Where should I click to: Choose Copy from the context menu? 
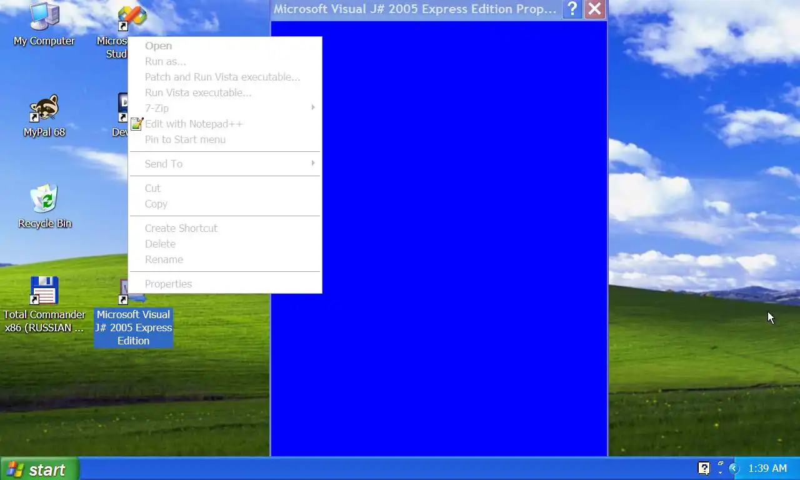click(x=225, y=204)
